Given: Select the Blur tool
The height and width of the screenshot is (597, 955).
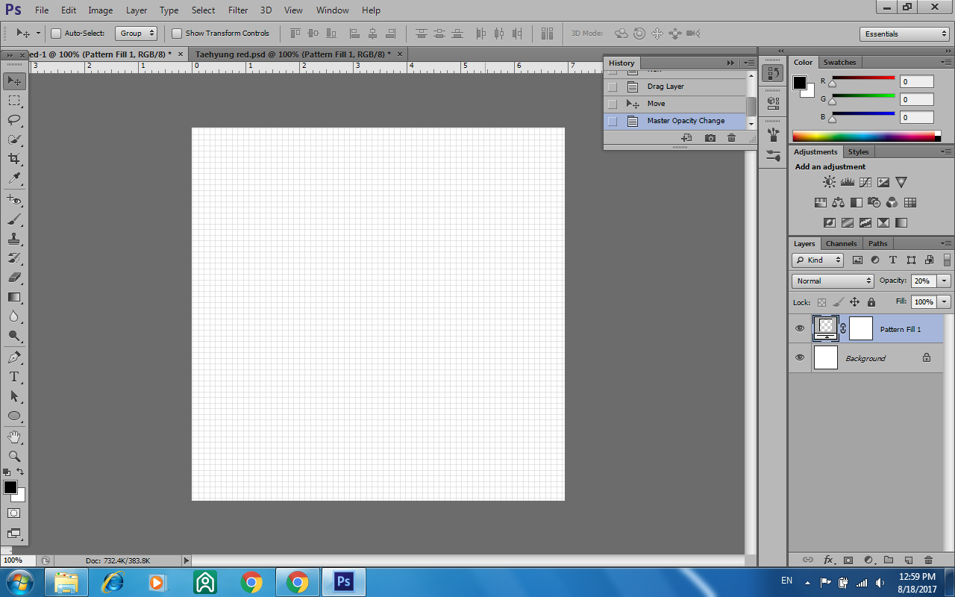Looking at the screenshot, I should (x=14, y=316).
